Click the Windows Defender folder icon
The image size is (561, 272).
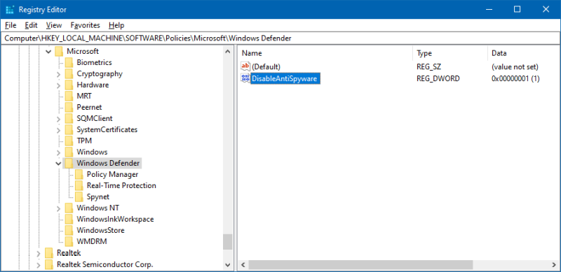pyautogui.click(x=69, y=163)
